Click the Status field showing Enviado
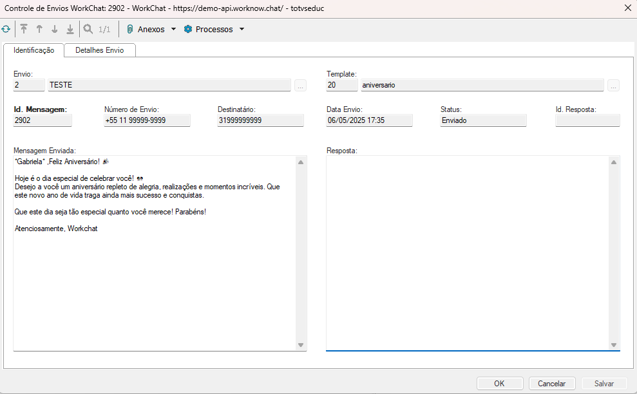637x394 pixels. 483,120
